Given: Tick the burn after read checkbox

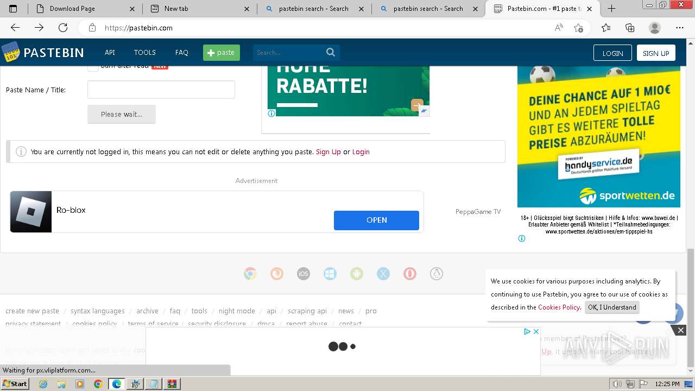Looking at the screenshot, I should click(93, 66).
